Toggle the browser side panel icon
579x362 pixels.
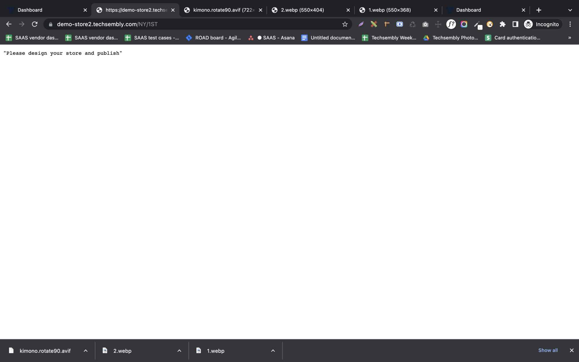click(515, 24)
